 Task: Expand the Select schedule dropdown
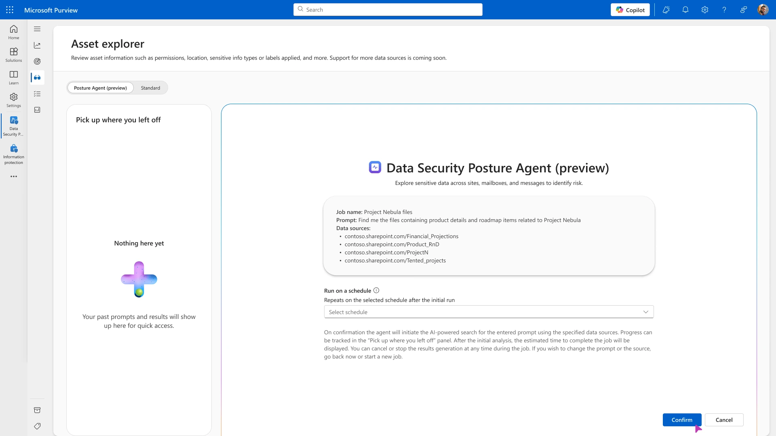[489, 312]
